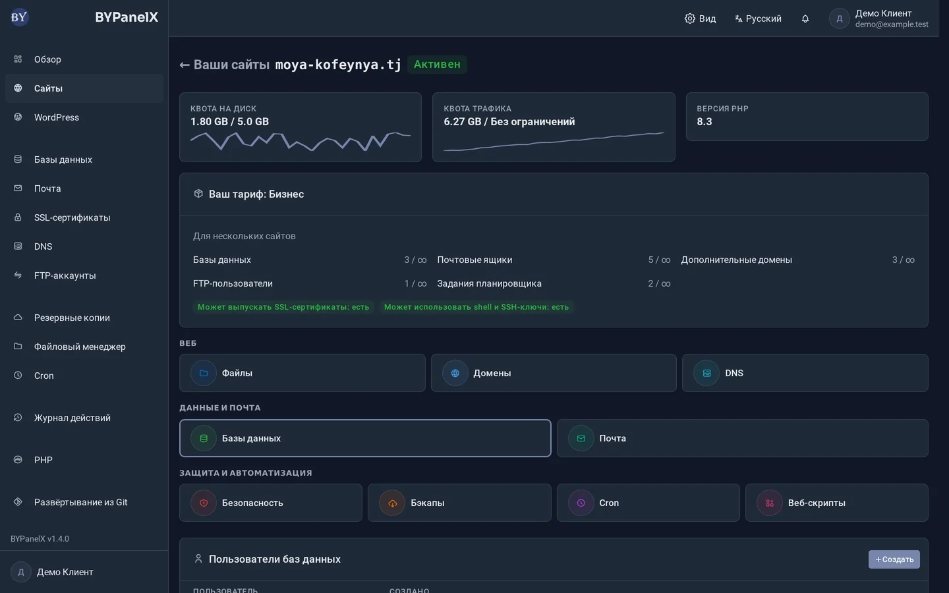Click the BY logo icon
The height and width of the screenshot is (593, 949).
pyautogui.click(x=19, y=17)
